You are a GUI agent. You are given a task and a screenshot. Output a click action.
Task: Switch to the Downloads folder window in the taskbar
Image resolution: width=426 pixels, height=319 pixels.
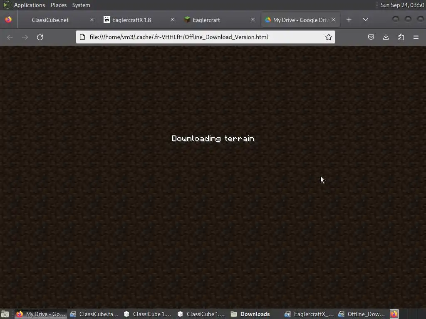click(255, 314)
